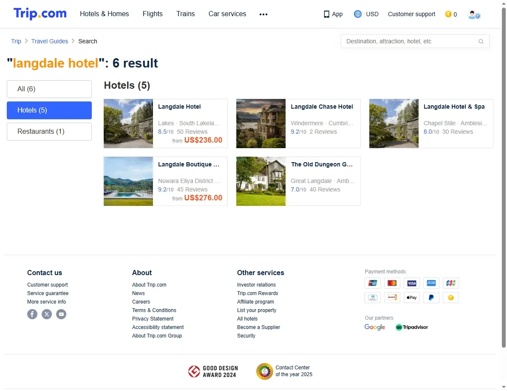Open the Flights menu

tap(153, 14)
